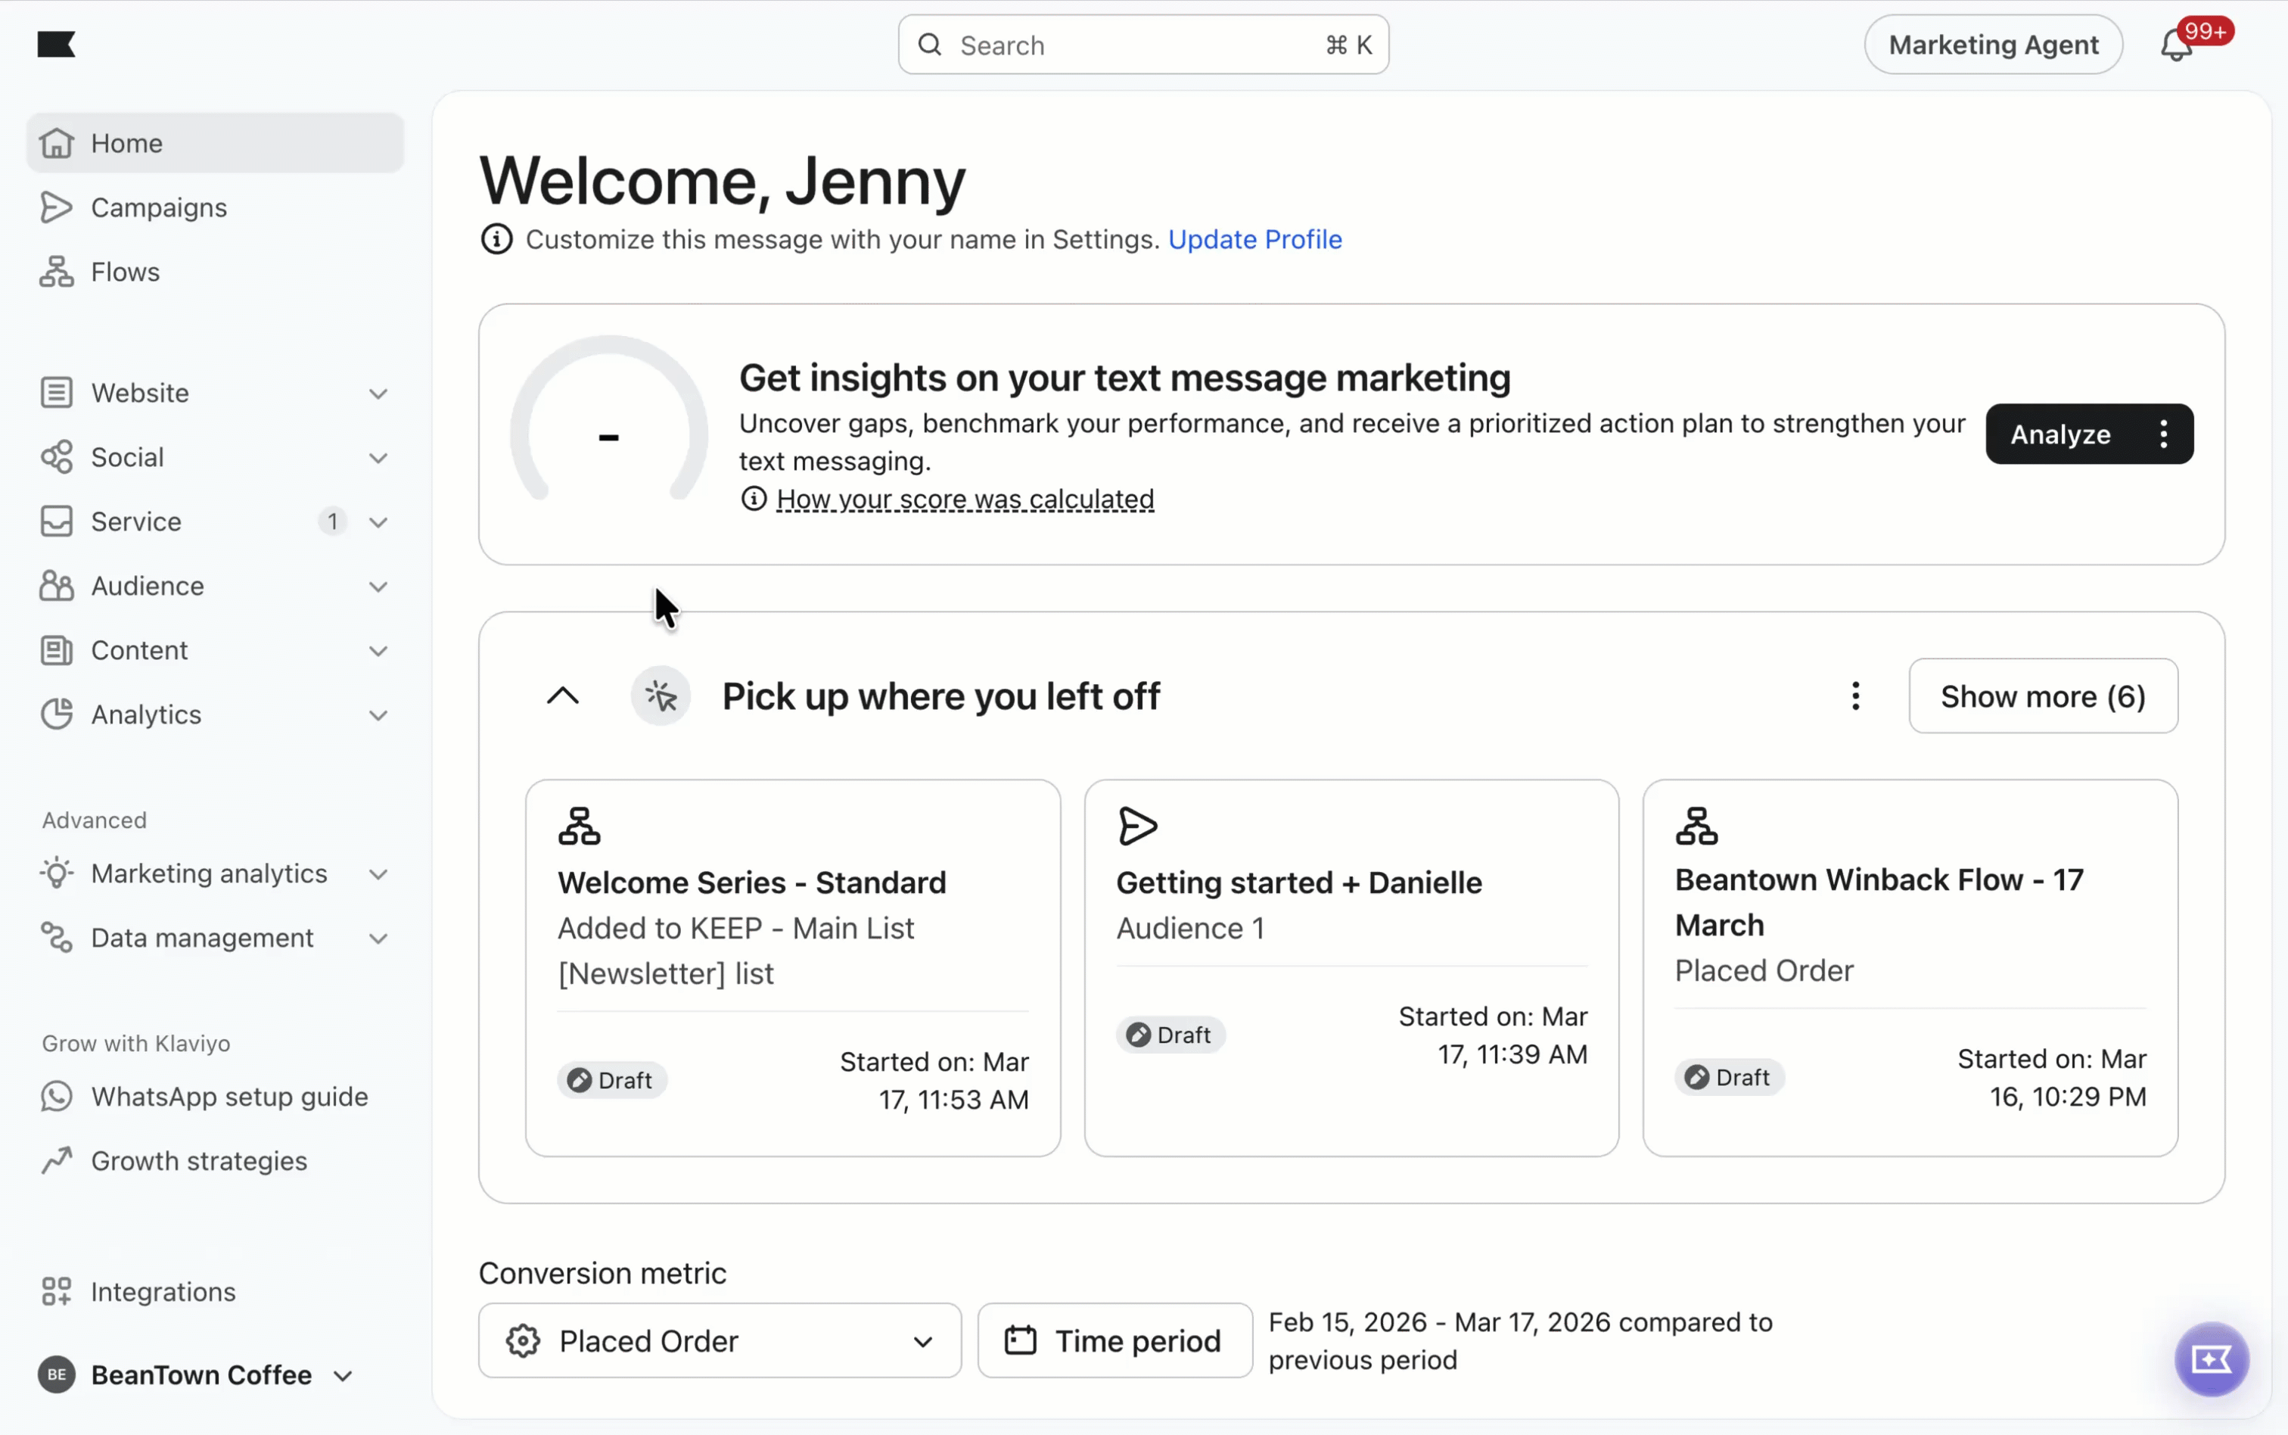Click the Analyze button
The height and width of the screenshot is (1435, 2288).
click(2060, 434)
